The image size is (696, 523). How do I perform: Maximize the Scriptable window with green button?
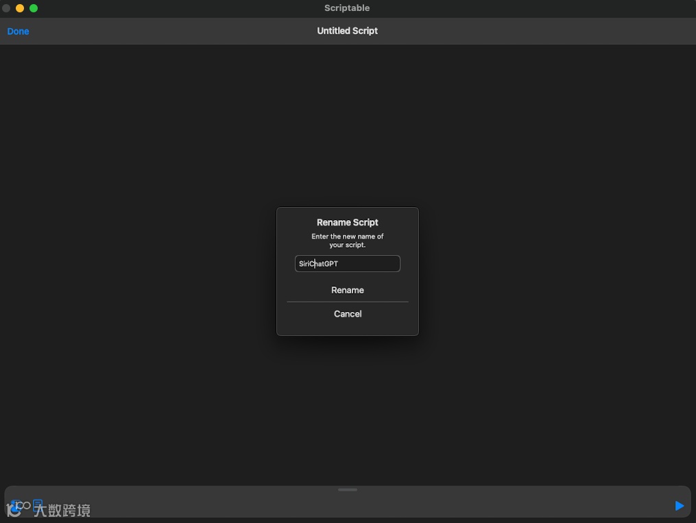tap(34, 8)
